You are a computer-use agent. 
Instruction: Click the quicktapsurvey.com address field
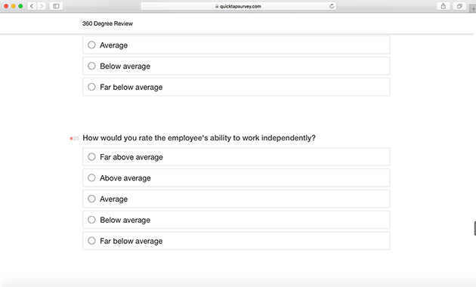(238, 6)
